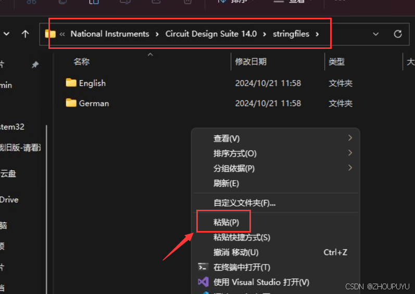Viewport: 415px width, 294px height.
Task: Select the German folder
Action: point(94,103)
